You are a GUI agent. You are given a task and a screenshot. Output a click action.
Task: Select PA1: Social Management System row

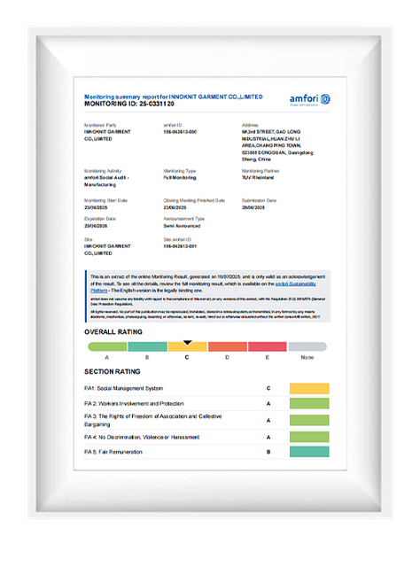pyautogui.click(x=206, y=388)
